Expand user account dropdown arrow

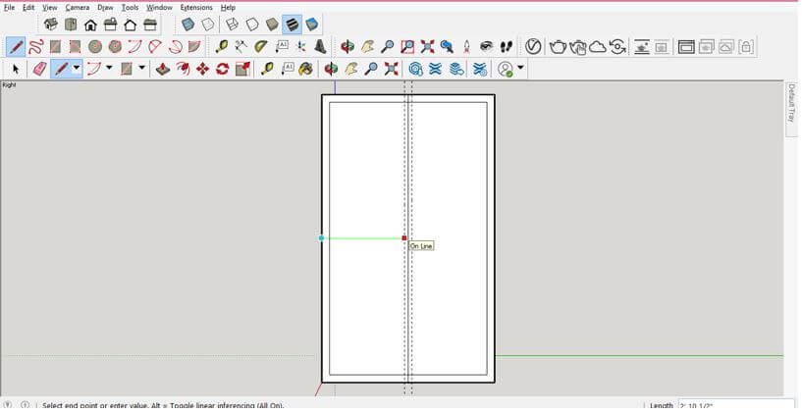tap(520, 68)
